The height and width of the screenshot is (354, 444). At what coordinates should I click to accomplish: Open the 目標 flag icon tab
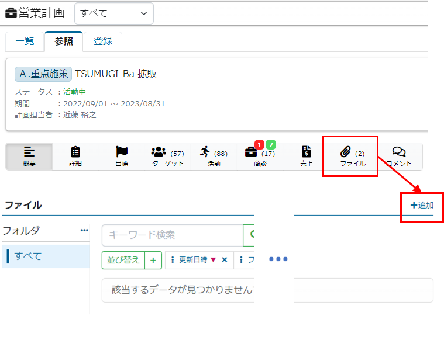(122, 157)
